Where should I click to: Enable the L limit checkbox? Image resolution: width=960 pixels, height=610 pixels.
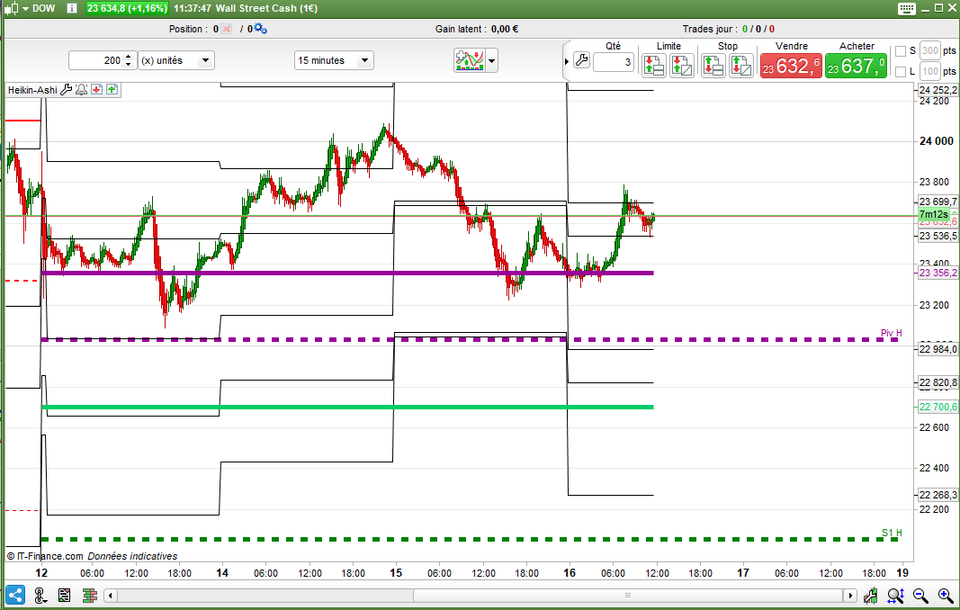pyautogui.click(x=901, y=72)
